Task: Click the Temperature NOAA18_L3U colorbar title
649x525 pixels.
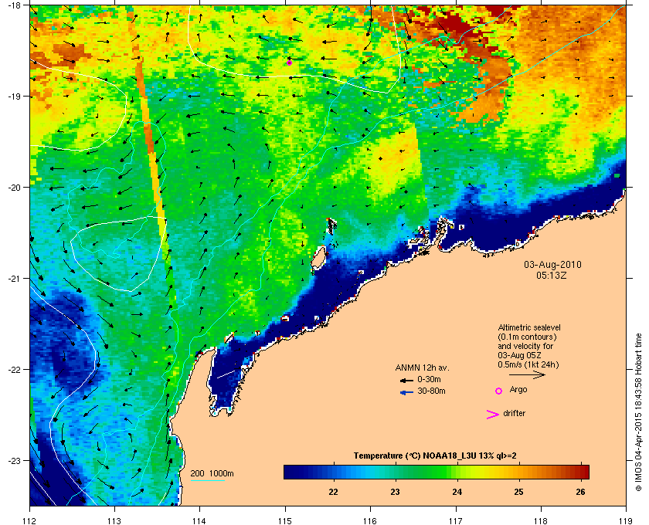Action: [x=435, y=456]
